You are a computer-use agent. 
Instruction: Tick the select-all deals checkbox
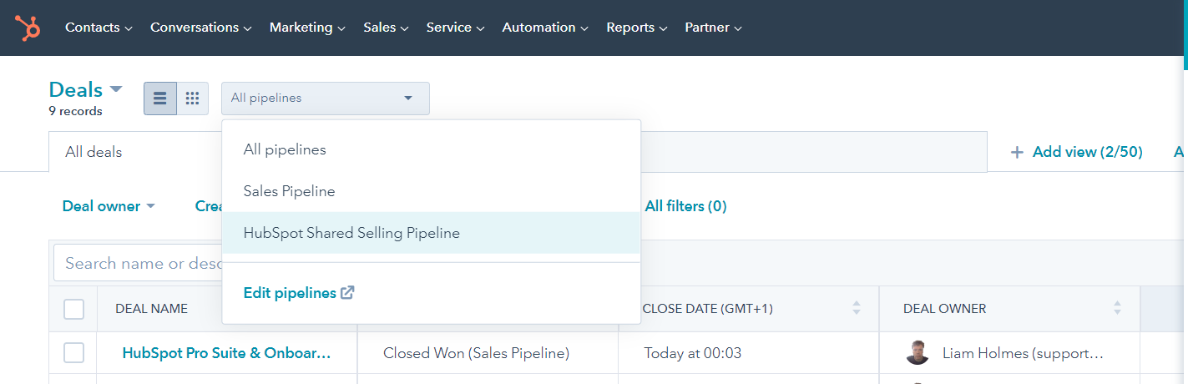tap(73, 309)
